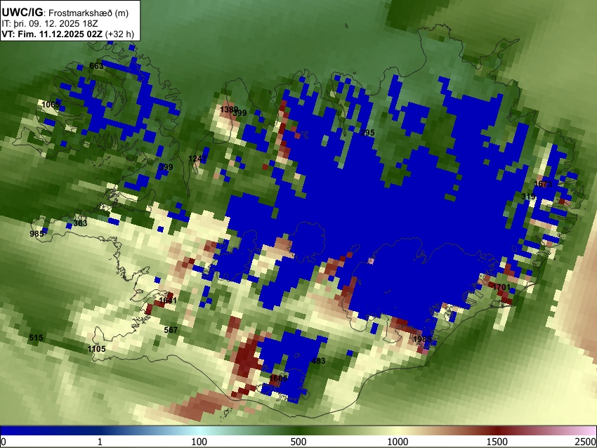Click the 1701 value label
This screenshot has height=448, width=597.
coord(501,287)
